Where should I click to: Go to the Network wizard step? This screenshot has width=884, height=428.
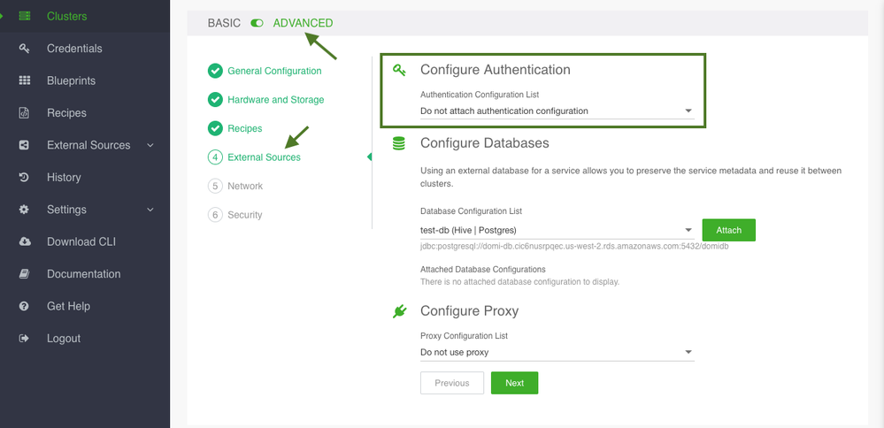(245, 186)
